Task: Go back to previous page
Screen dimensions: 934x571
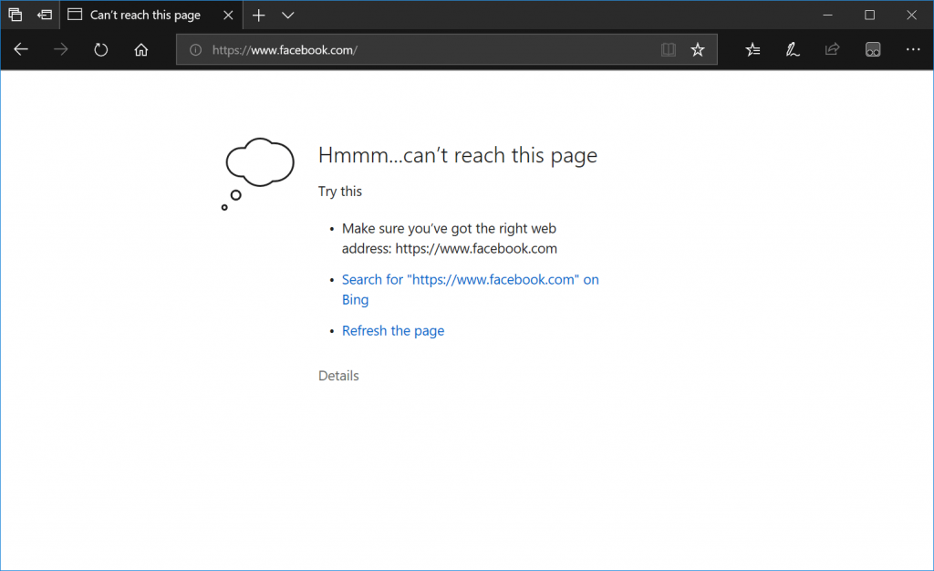Action: click(x=21, y=49)
